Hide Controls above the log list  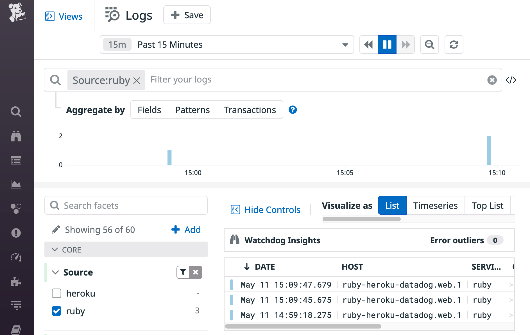[266, 210]
